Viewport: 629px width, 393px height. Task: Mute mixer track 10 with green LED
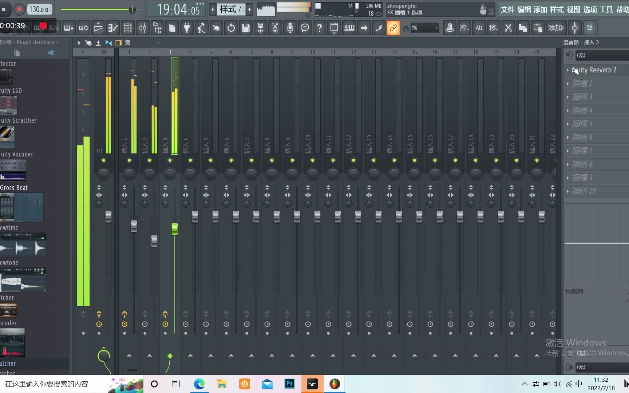[313, 160]
